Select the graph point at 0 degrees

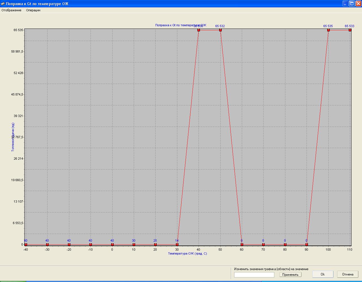point(112,244)
